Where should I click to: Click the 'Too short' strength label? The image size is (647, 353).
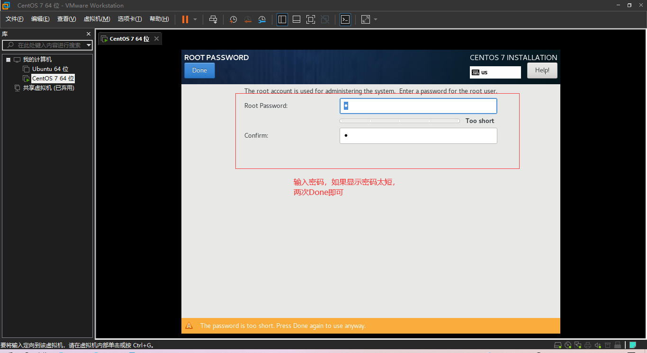(x=480, y=121)
